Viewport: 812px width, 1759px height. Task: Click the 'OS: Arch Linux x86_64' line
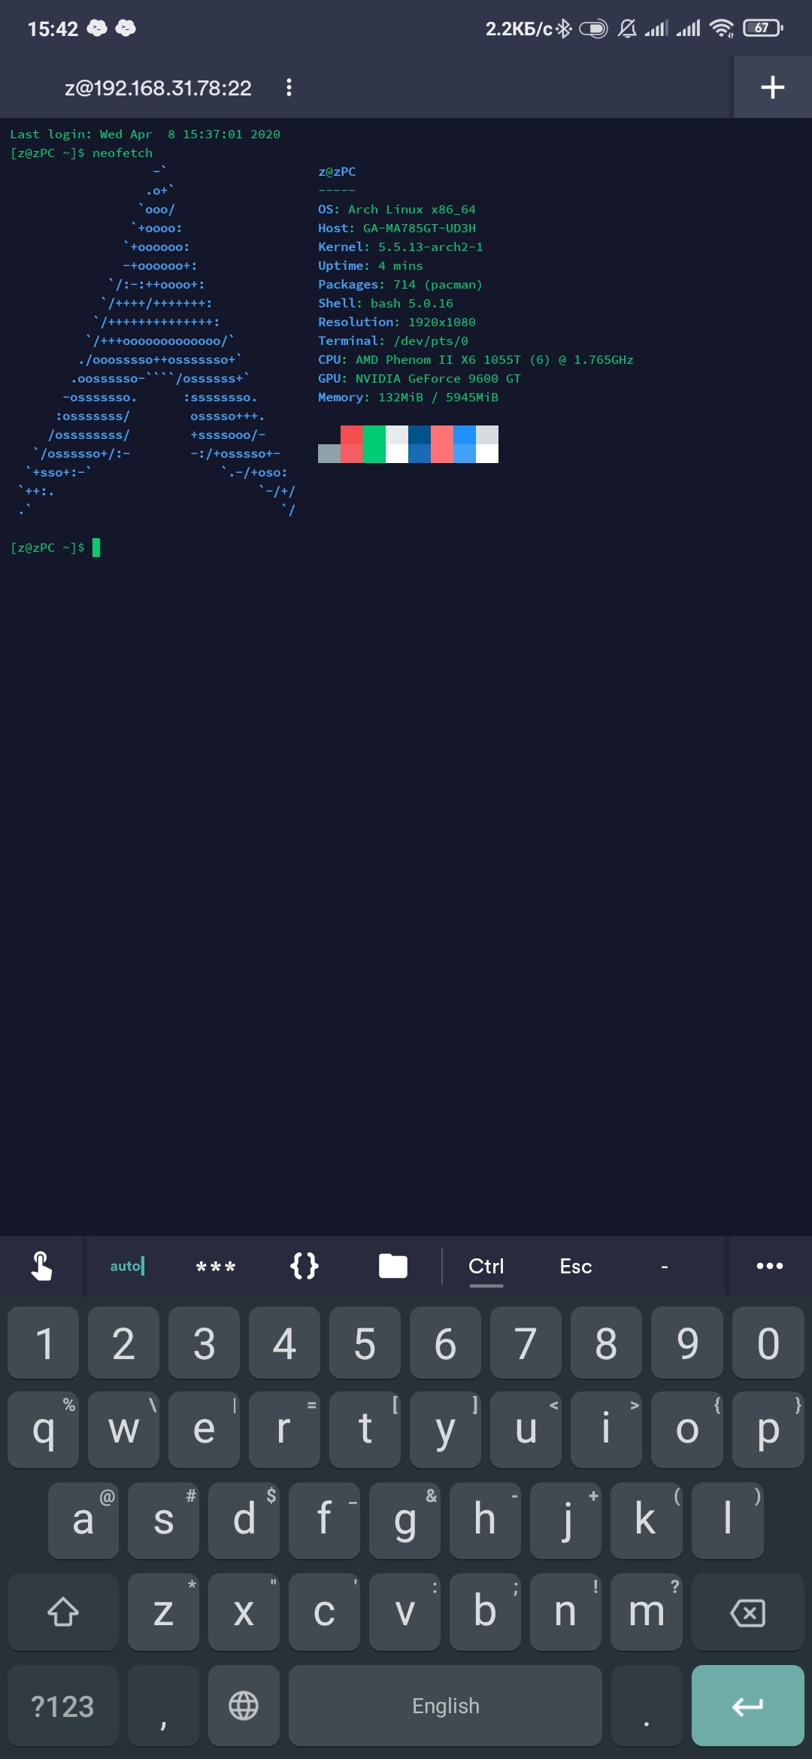pos(397,209)
